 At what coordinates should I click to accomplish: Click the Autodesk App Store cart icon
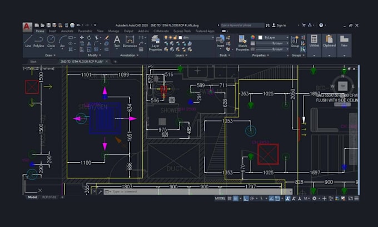pos(304,25)
